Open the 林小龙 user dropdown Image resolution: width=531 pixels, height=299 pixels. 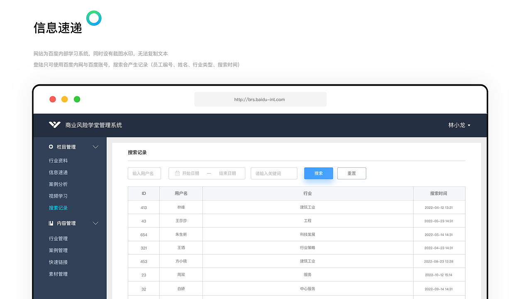[x=459, y=125]
